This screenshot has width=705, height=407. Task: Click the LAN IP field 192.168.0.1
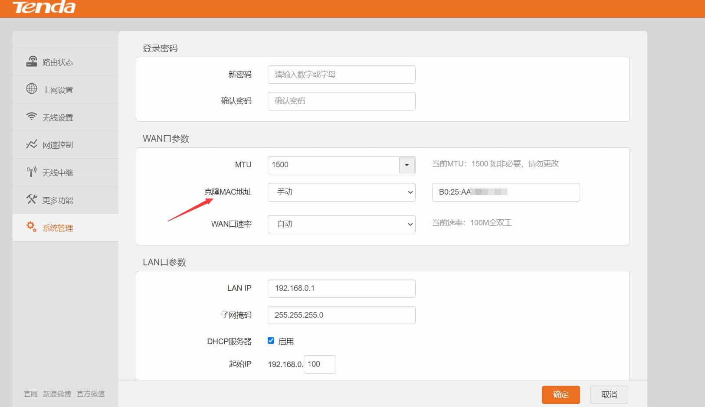coord(341,288)
